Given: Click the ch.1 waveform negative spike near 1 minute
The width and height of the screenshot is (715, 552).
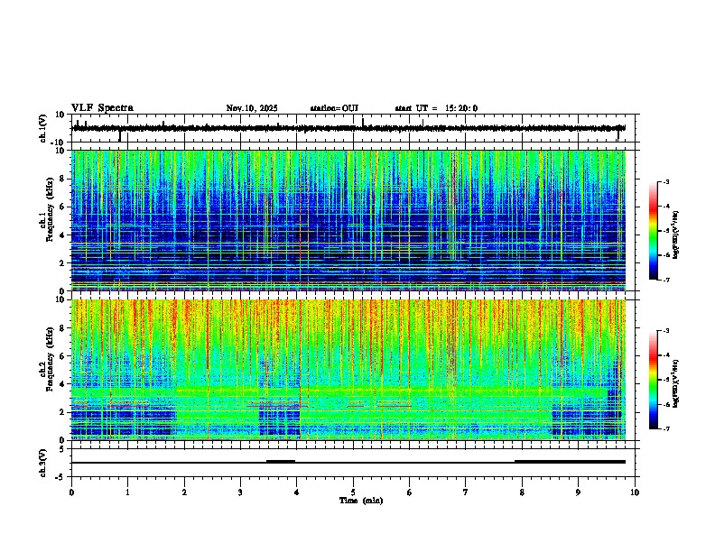Looking at the screenshot, I should pos(120,135).
